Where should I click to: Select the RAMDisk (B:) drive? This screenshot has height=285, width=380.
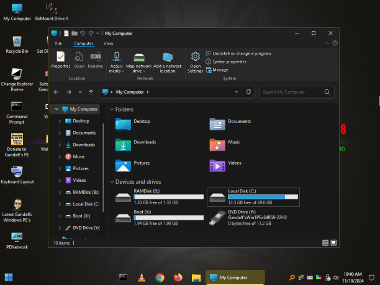pos(159,197)
